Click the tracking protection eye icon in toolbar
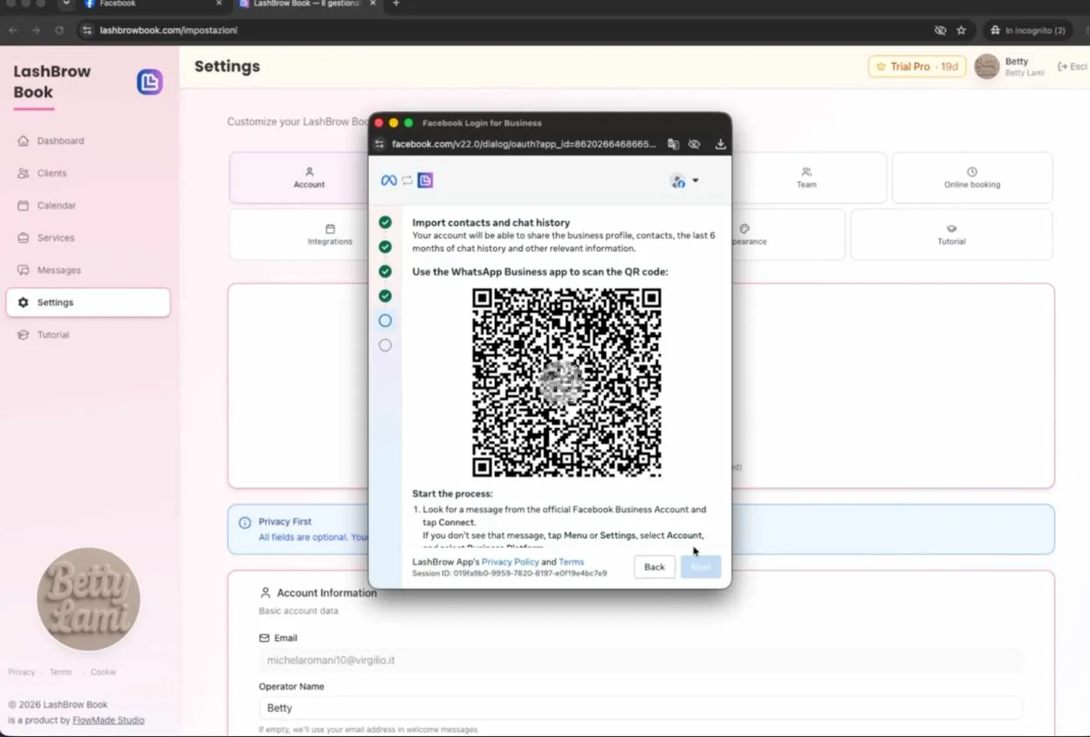Viewport: 1090px width, 737px height. click(x=940, y=30)
